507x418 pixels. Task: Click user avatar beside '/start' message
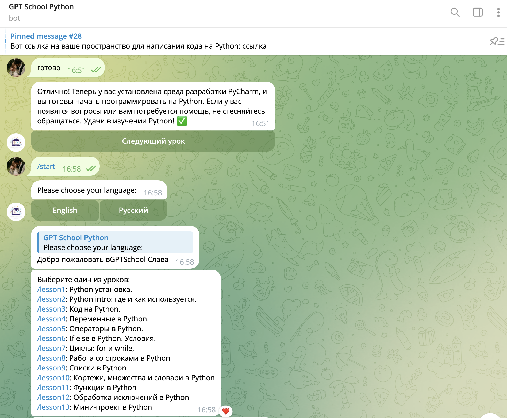tap(16, 166)
